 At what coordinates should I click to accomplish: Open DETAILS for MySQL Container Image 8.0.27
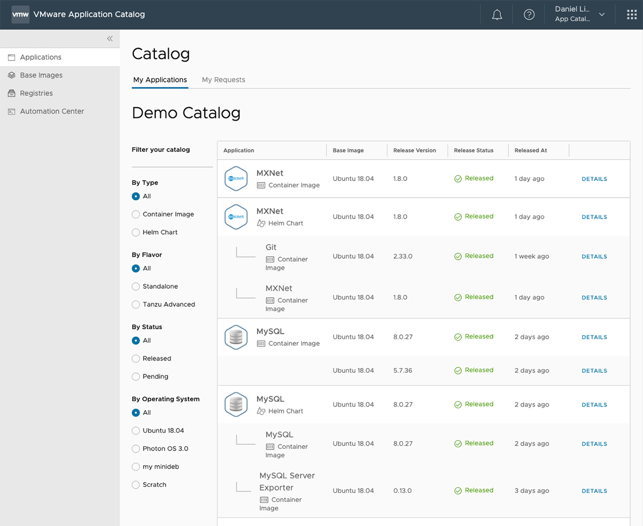click(x=594, y=337)
